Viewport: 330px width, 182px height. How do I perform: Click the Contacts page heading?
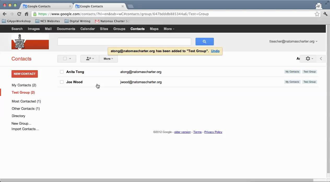click(x=21, y=59)
